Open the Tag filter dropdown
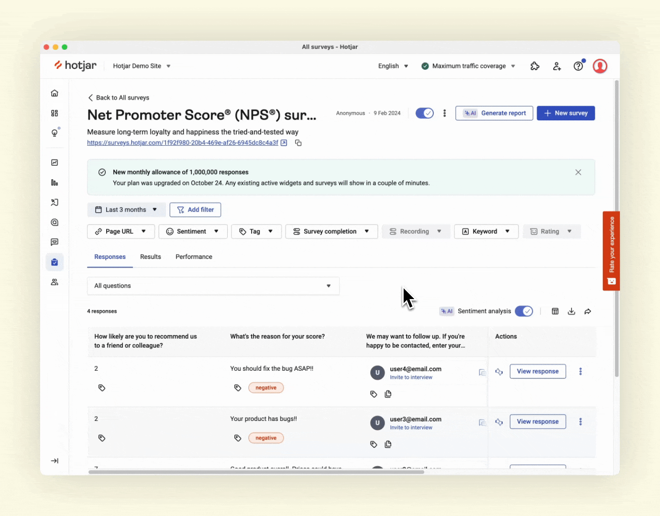660x516 pixels. 256,231
